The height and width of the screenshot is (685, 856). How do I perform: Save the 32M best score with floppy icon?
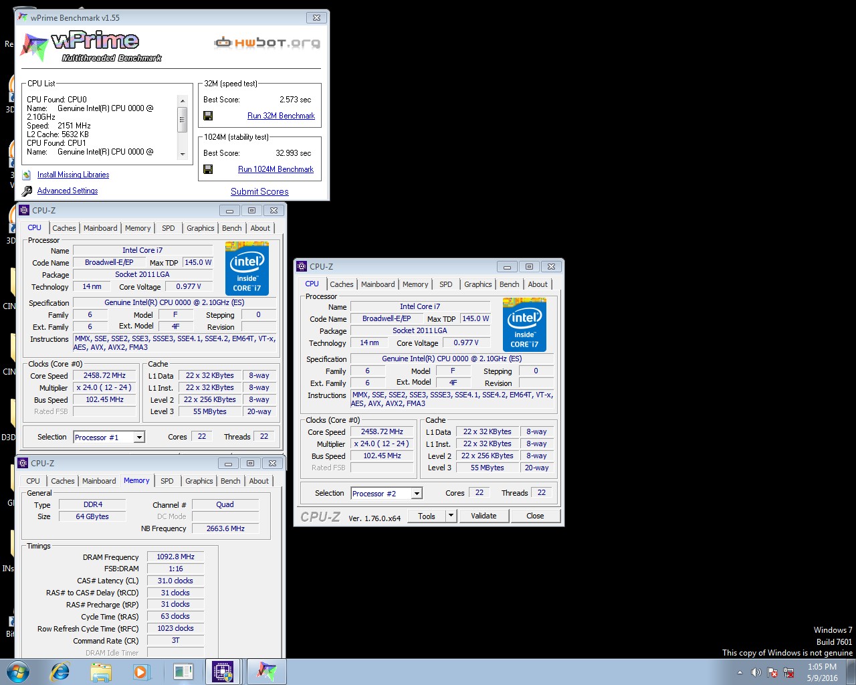208,116
